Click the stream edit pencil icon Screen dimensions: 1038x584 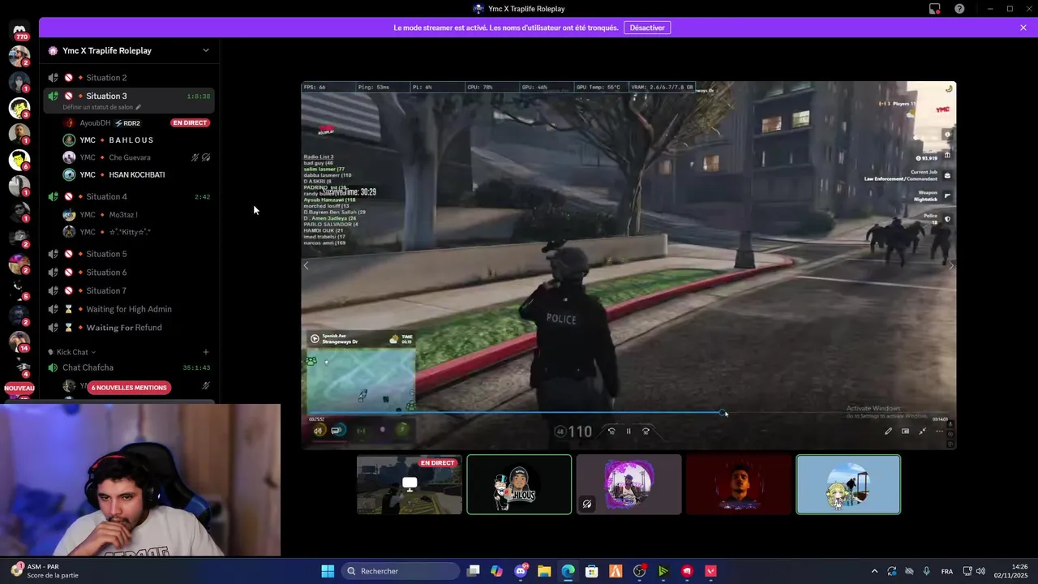(x=888, y=432)
